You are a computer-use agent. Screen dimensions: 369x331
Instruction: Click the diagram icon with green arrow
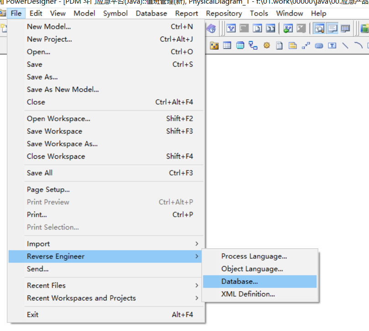tap(288, 28)
